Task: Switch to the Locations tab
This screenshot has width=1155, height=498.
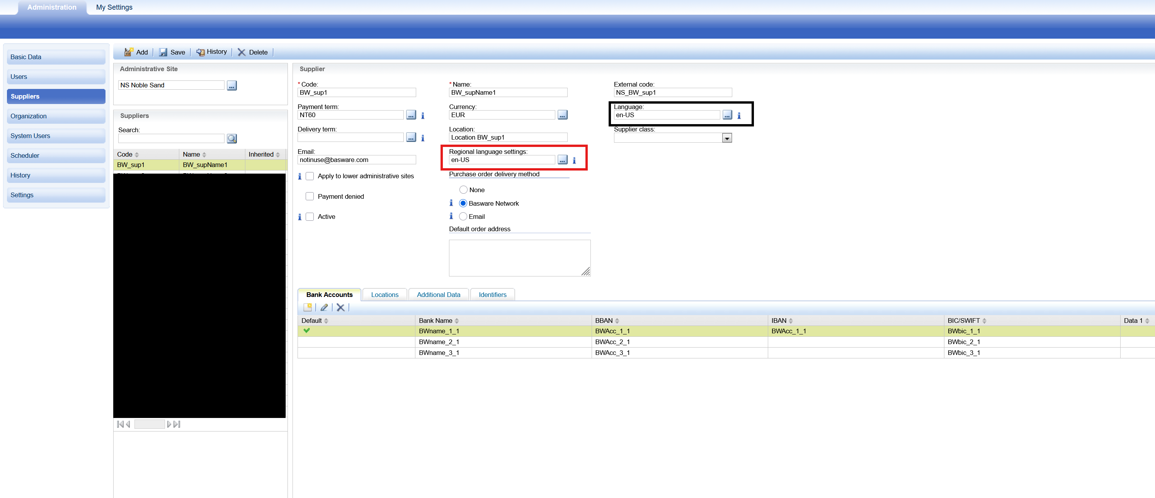Action: pos(384,295)
